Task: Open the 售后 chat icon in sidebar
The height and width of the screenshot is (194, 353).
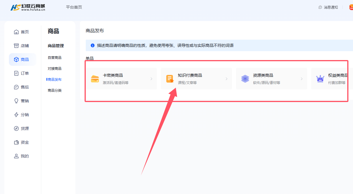Action: pyautogui.click(x=16, y=87)
